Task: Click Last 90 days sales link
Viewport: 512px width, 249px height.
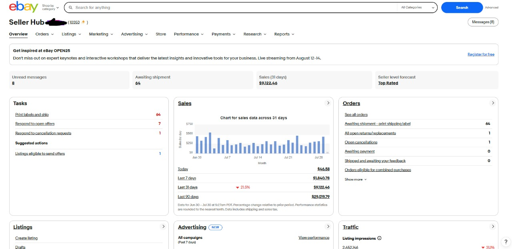Action: coord(188,197)
